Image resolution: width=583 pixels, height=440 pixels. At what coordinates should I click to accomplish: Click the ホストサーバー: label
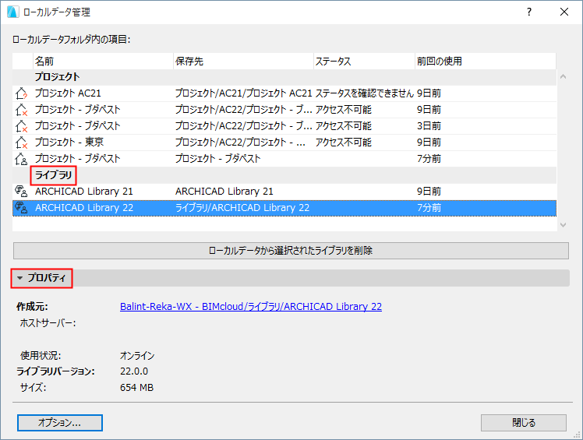click(x=48, y=323)
